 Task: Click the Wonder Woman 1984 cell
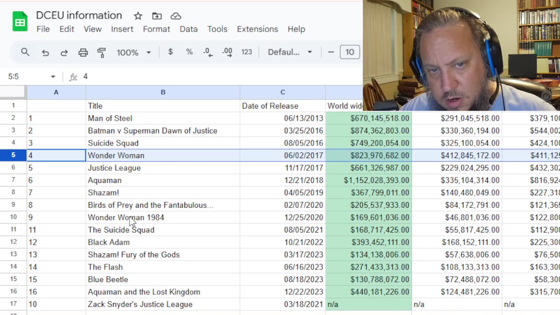(163, 217)
